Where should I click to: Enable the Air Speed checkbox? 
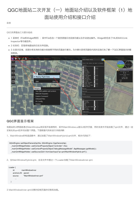pyautogui.click(x=83, y=77)
